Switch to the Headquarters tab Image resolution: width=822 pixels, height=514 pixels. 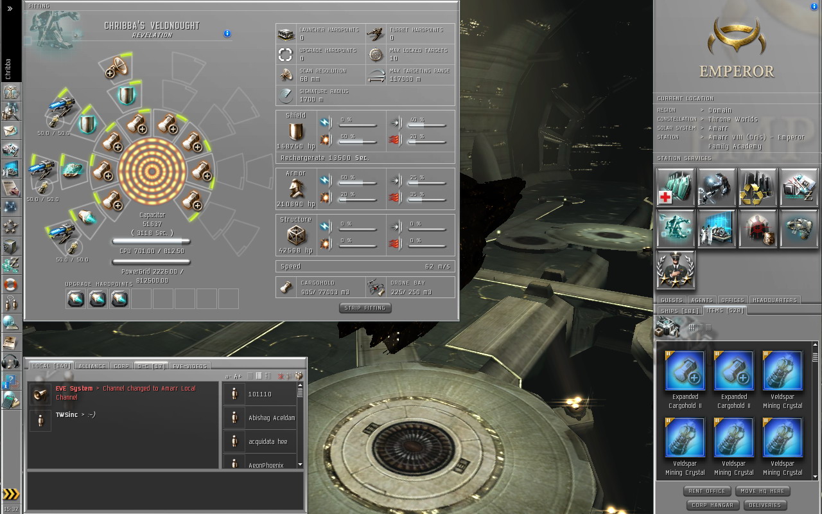pyautogui.click(x=774, y=300)
